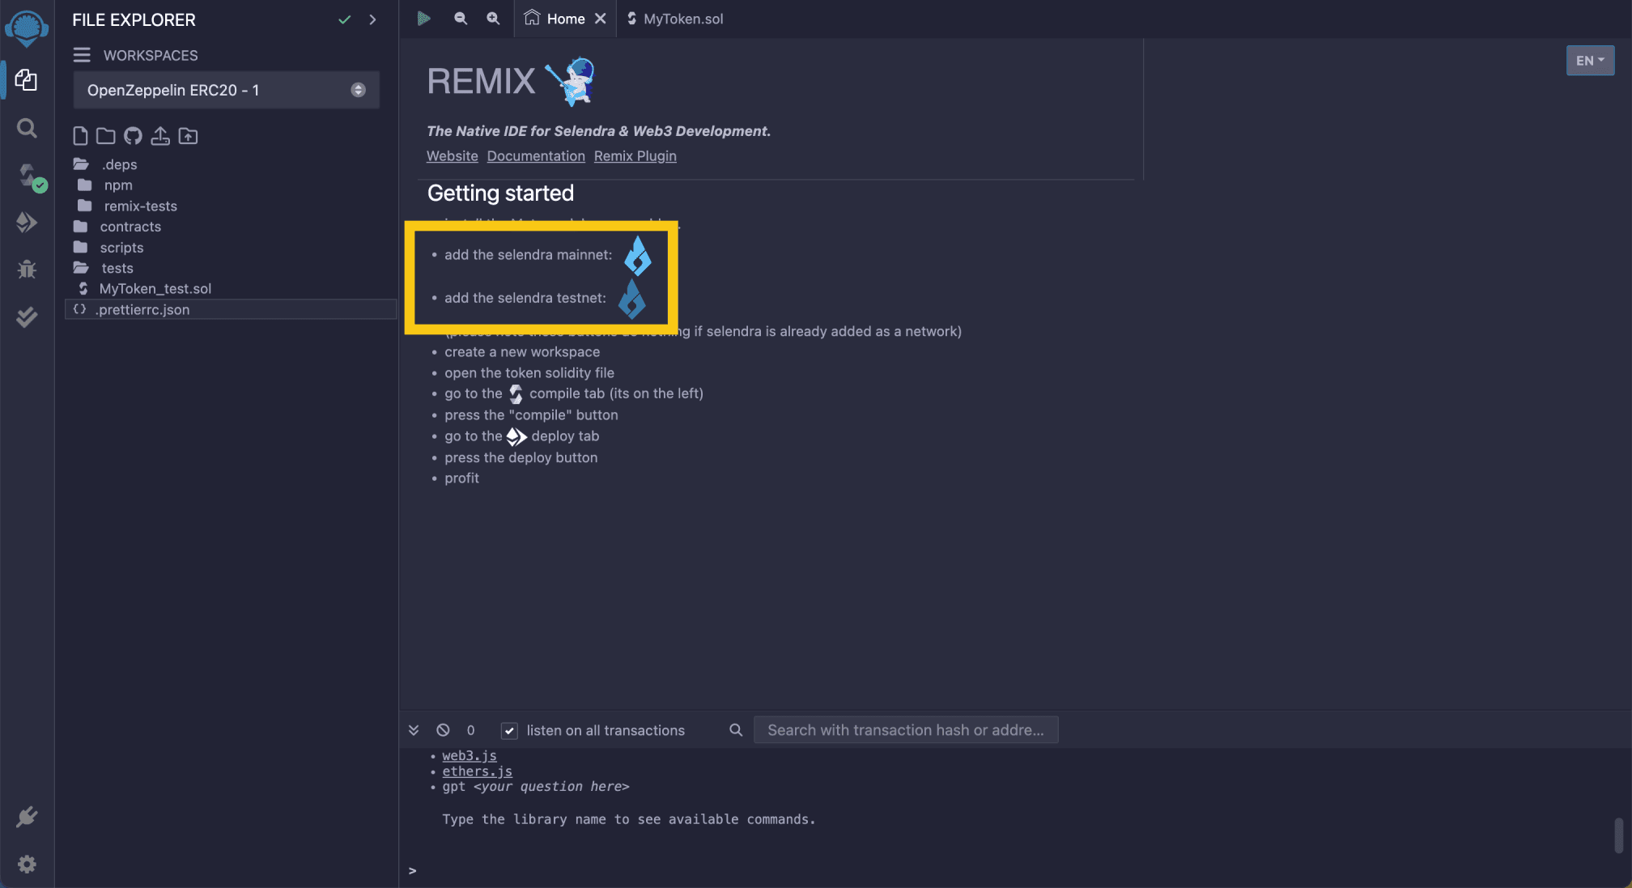The image size is (1632, 888).
Task: Select the Home tab
Action: (x=565, y=19)
